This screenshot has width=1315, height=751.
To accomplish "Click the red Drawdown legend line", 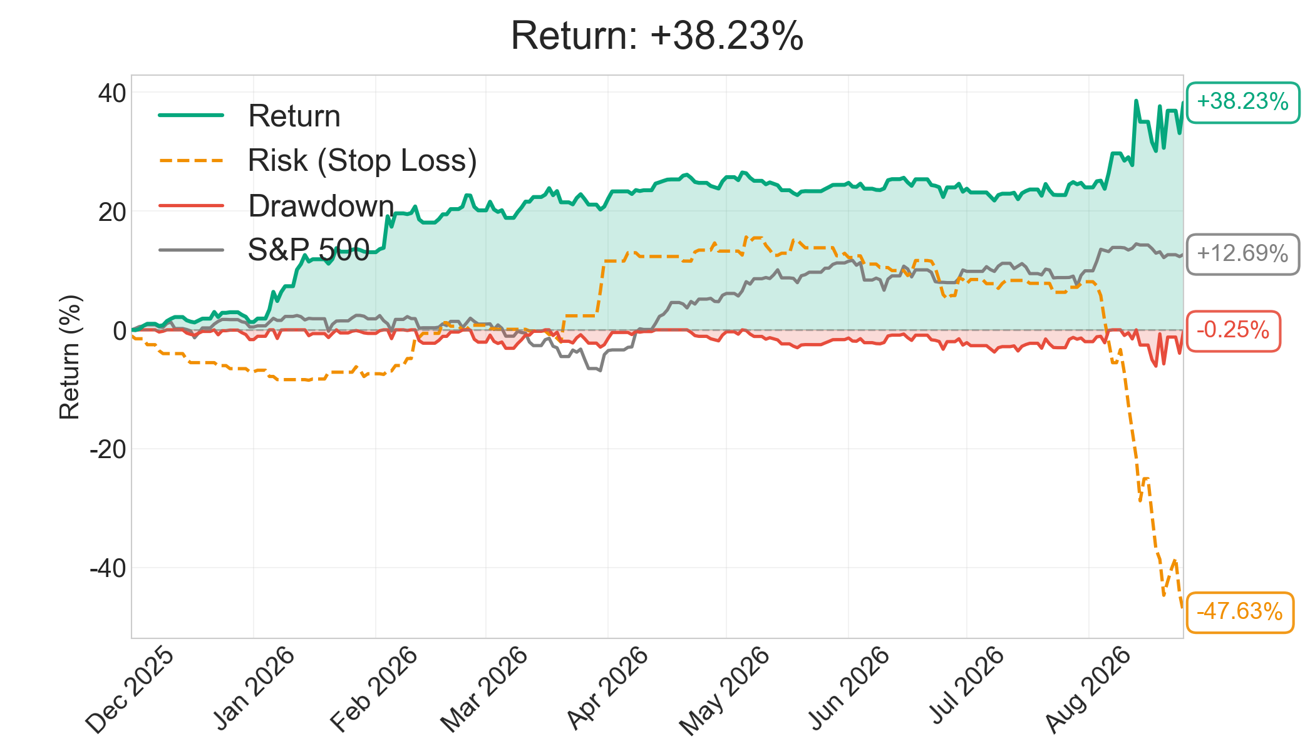I will (191, 205).
